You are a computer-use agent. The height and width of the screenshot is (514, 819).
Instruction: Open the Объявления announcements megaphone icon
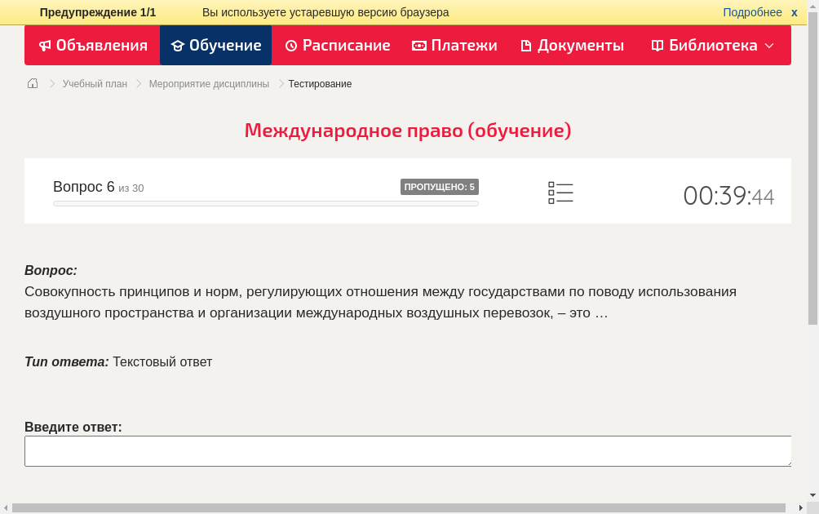[46, 45]
